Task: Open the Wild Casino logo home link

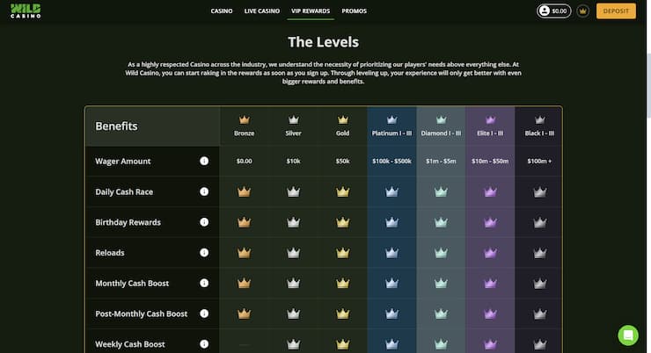Action: click(26, 11)
